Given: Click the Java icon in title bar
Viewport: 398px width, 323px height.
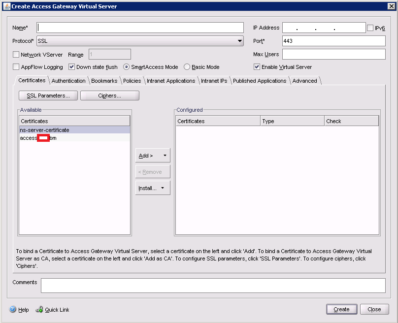Looking at the screenshot, I should (x=6, y=6).
